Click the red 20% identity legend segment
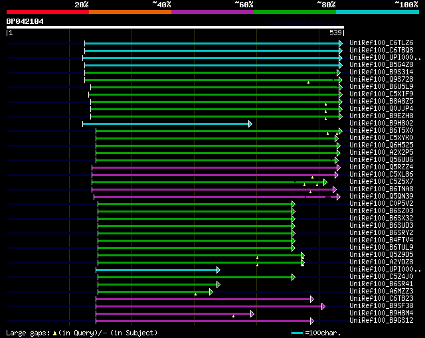This screenshot has height=338, width=425. click(x=48, y=12)
